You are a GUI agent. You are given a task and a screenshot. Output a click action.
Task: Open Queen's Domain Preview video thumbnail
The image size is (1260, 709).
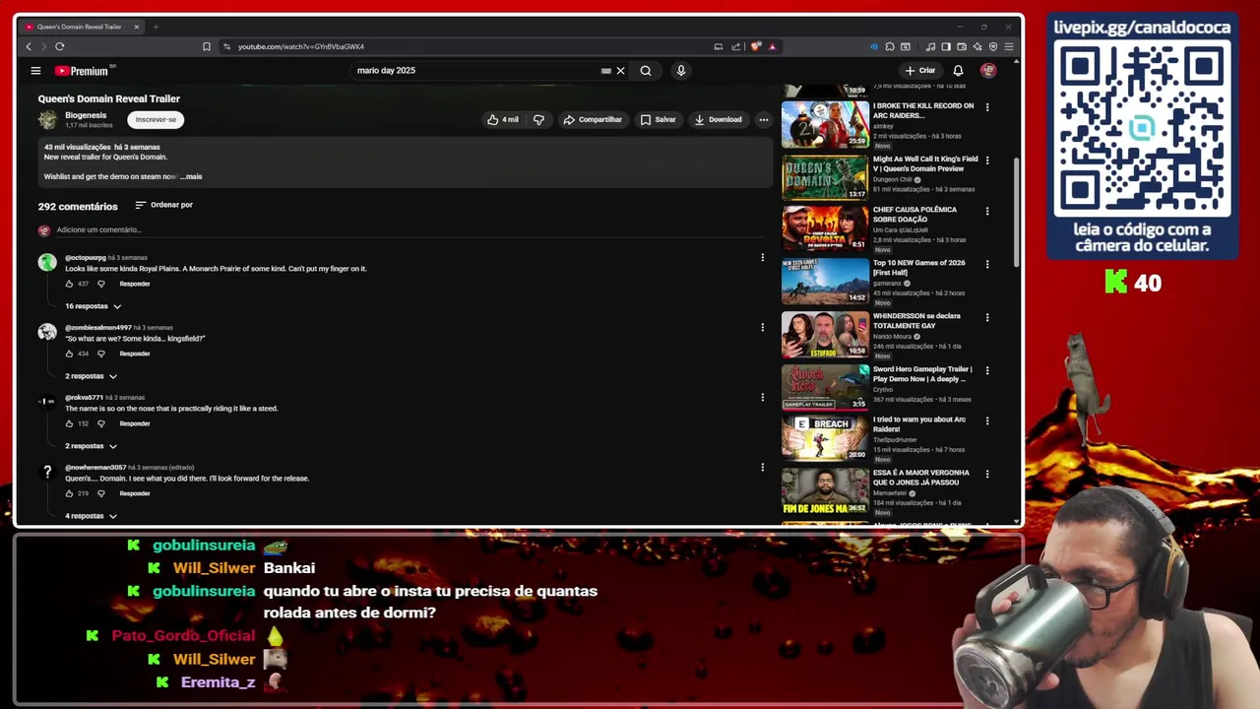coord(825,176)
